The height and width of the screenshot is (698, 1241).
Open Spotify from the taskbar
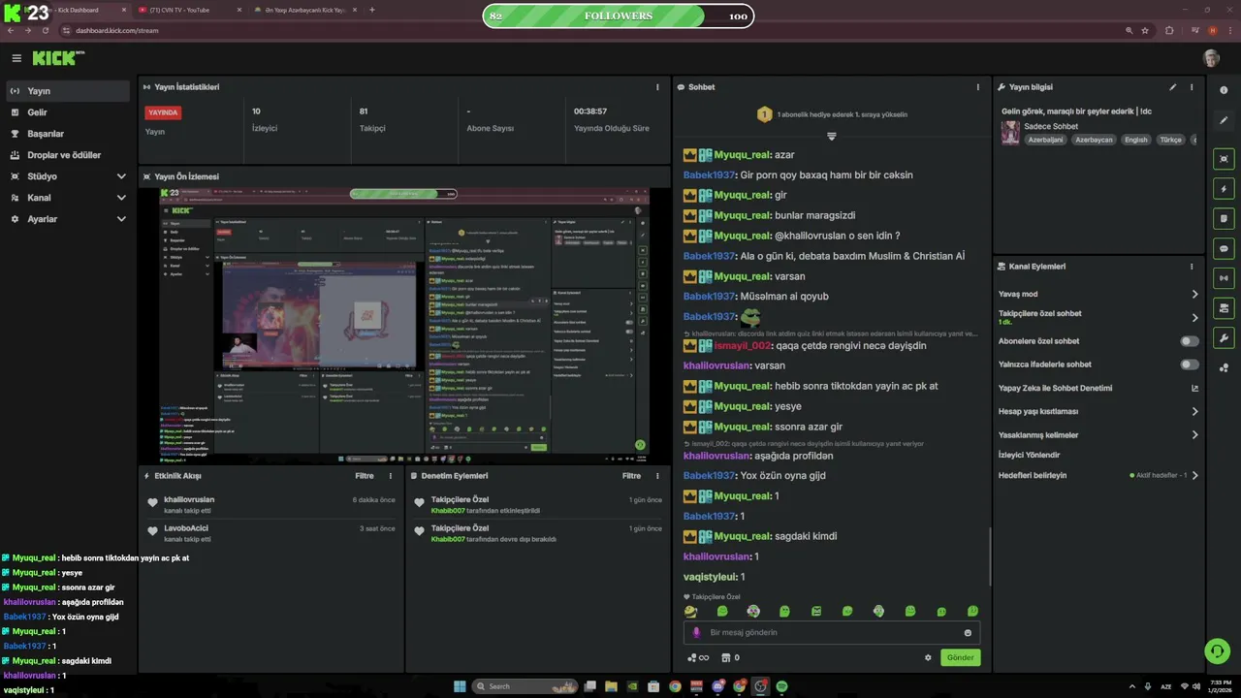(x=781, y=686)
